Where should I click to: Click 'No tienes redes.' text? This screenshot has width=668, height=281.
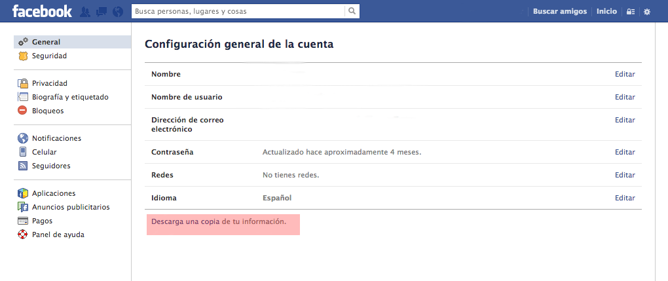291,176
